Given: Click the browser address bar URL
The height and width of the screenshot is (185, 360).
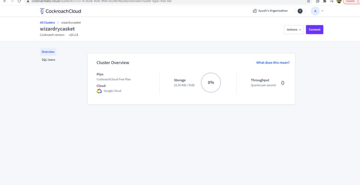Looking at the screenshot, I should 101,1.
